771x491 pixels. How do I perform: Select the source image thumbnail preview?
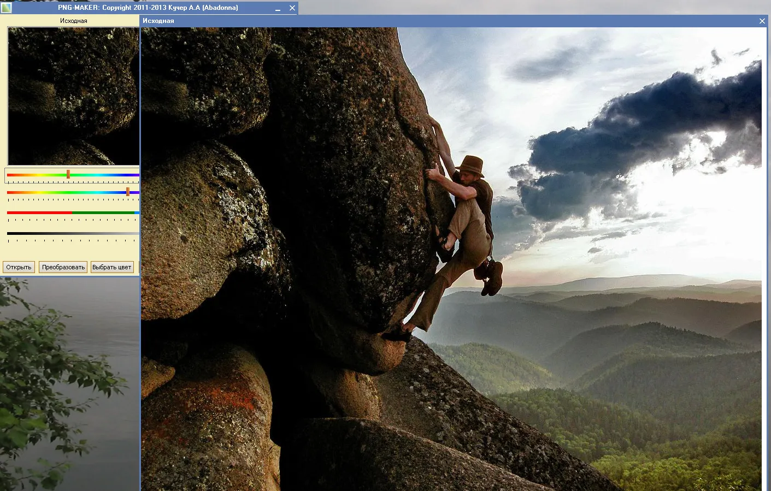(x=73, y=96)
